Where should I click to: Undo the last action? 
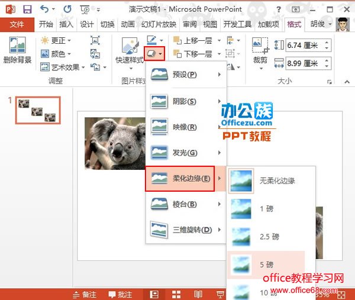[x=44, y=9]
